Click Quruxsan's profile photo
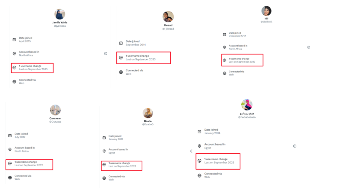 [x=55, y=110]
